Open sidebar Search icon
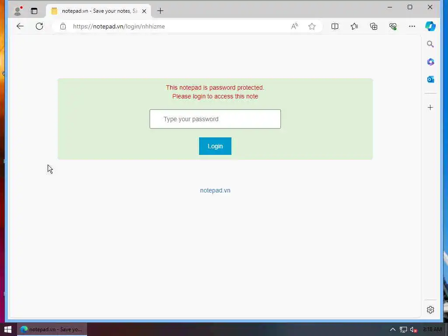 coord(430,44)
